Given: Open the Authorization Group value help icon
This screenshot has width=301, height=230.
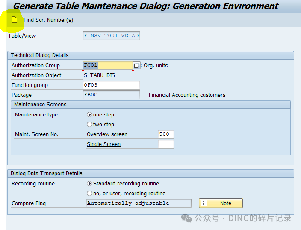Looking at the screenshot, I should point(137,66).
